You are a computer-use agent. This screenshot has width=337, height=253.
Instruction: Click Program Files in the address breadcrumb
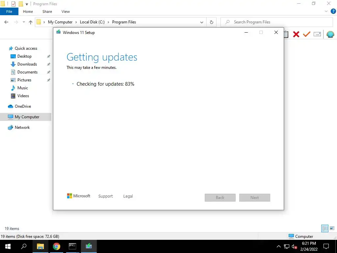(124, 22)
